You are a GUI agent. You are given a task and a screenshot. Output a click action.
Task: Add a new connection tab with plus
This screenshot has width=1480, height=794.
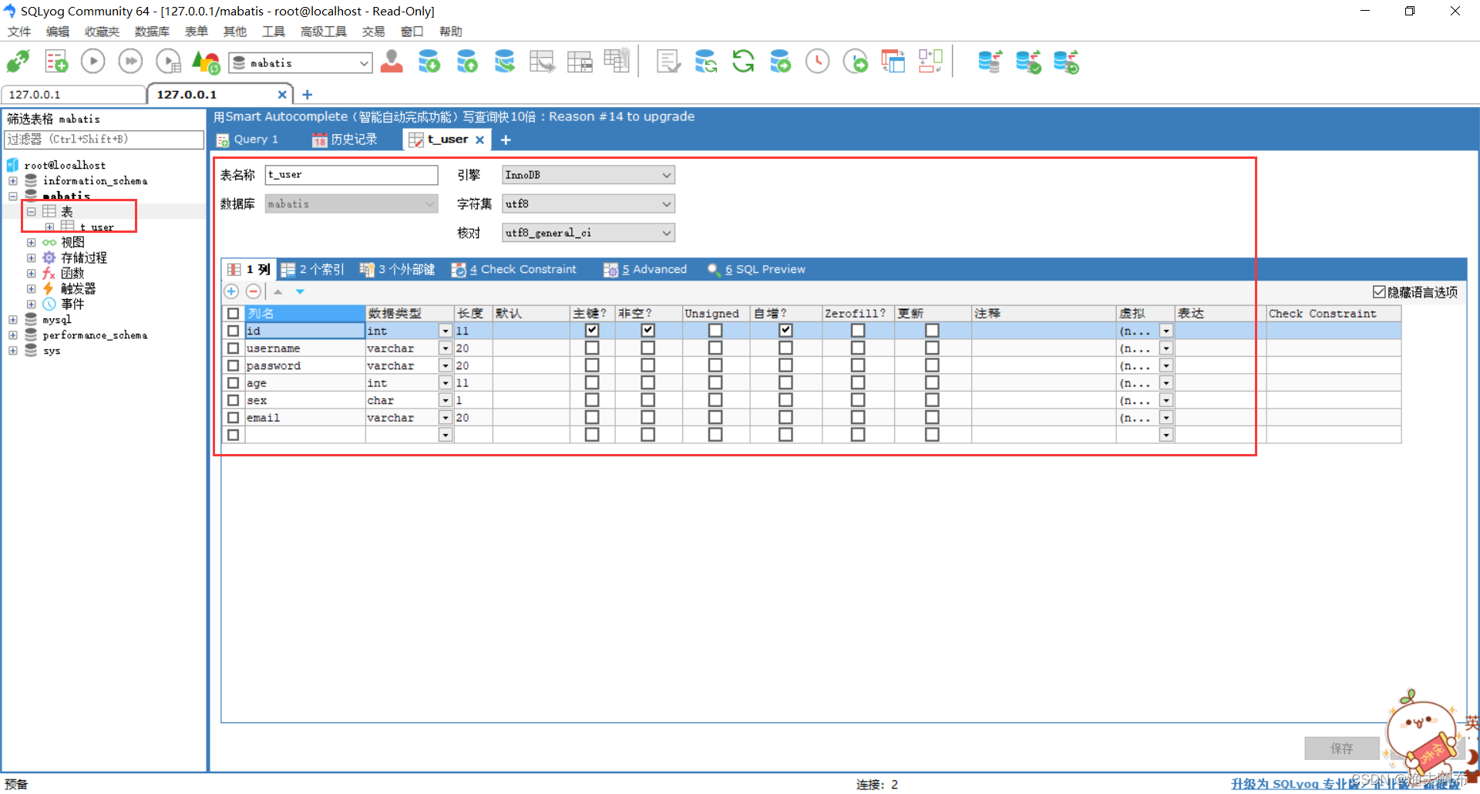[308, 94]
